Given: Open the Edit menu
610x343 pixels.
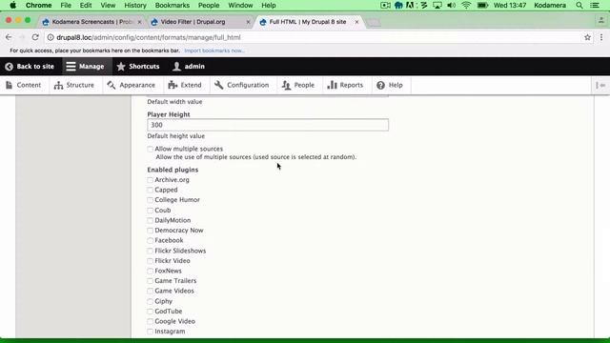Looking at the screenshot, I should point(86,5).
